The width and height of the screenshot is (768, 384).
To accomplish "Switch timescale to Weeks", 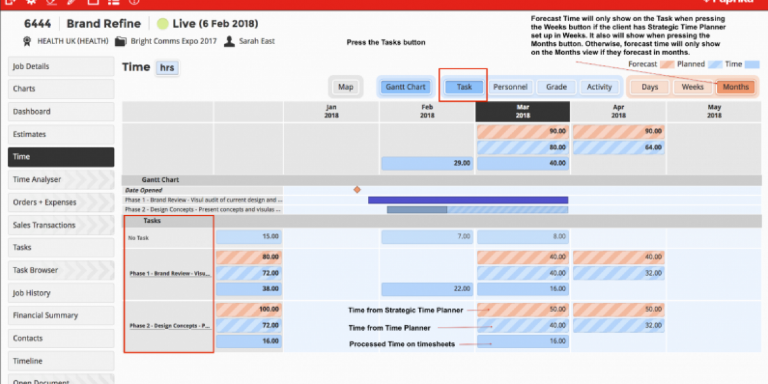I will tap(692, 87).
